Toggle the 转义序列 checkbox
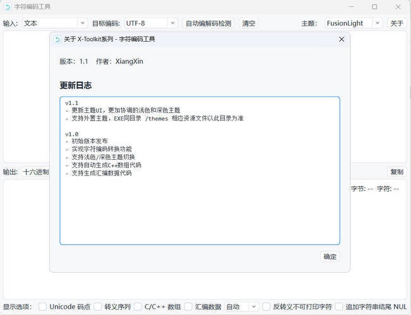This screenshot has height=315, width=411. [98, 307]
